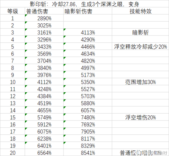This screenshot has width=169, height=156.
Task: Select the '浮空增伤20%' cell
Action: click(141, 117)
